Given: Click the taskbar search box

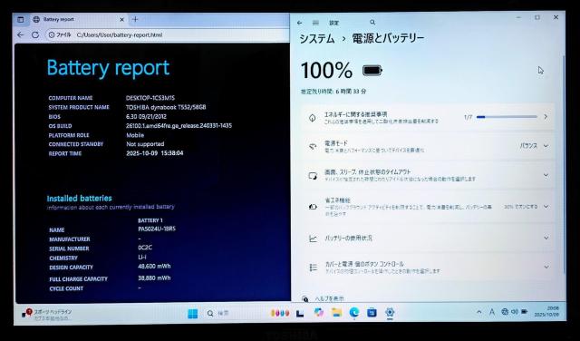Looking at the screenshot, I should pyautogui.click(x=233, y=313).
